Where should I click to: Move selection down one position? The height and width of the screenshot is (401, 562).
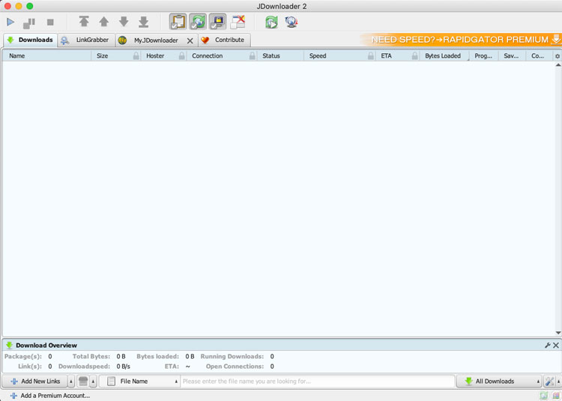[x=124, y=22]
